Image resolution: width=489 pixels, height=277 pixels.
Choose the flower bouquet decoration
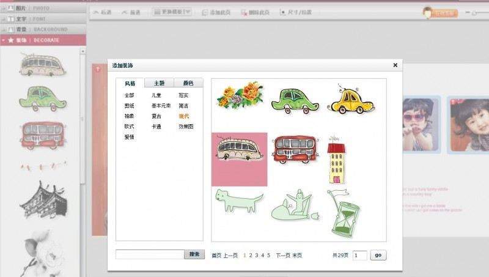240,97
